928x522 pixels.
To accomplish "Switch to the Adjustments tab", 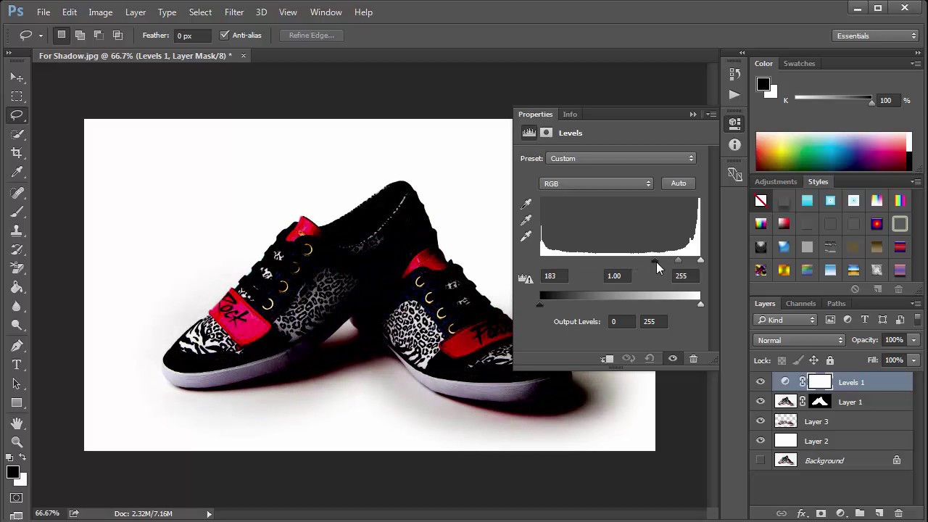I will pyautogui.click(x=776, y=181).
